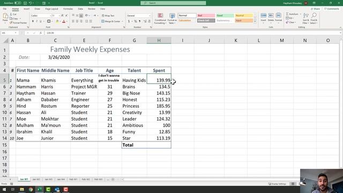This screenshot has width=343, height=193.
Task: Click the AutoSum sigma icon
Action: (x=287, y=14)
